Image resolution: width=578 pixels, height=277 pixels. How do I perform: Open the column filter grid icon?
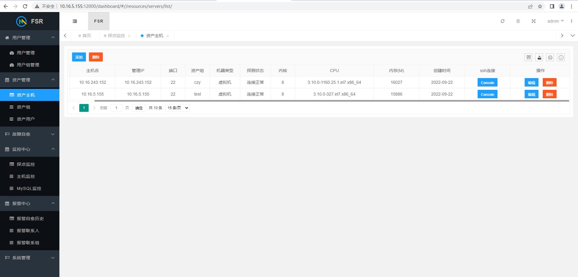[x=528, y=57]
